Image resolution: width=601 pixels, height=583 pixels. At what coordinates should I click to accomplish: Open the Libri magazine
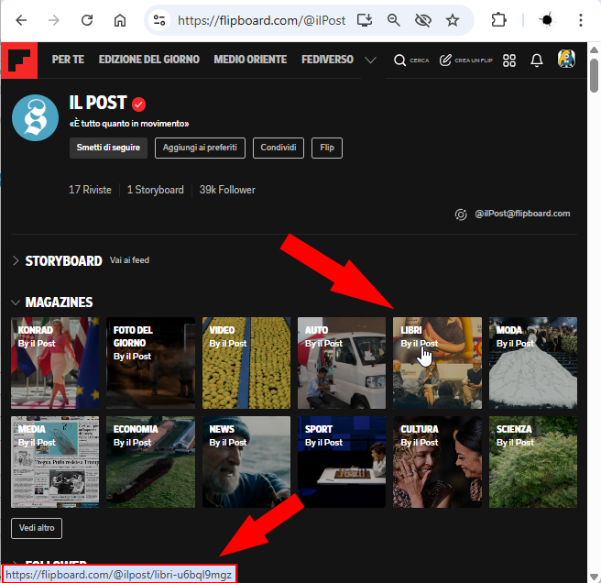437,363
